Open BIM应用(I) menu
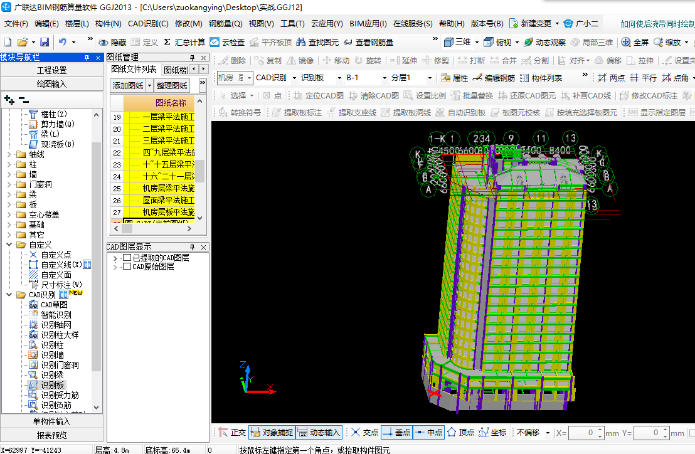Image resolution: width=695 pixels, height=454 pixels. click(x=368, y=23)
